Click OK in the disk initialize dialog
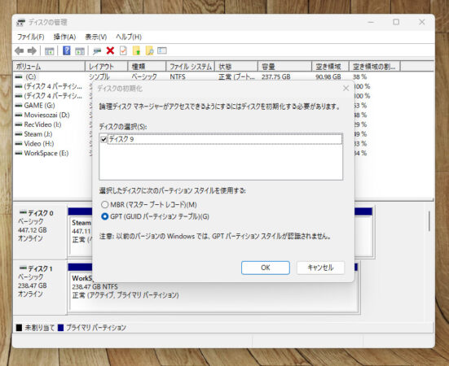The height and width of the screenshot is (366, 449). [x=266, y=268]
